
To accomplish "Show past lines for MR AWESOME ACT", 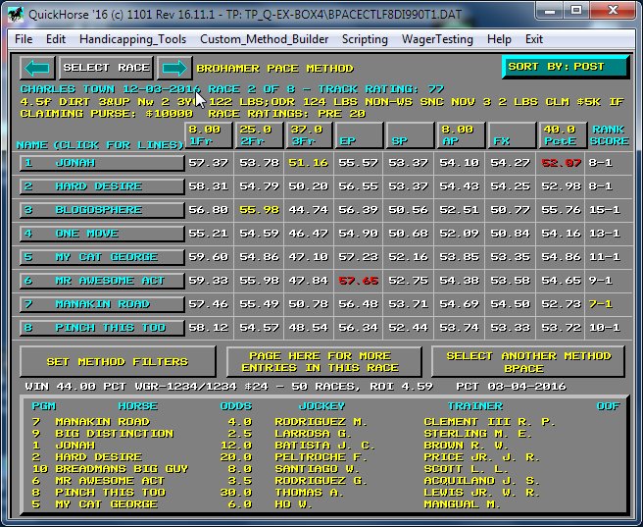I will (102, 281).
